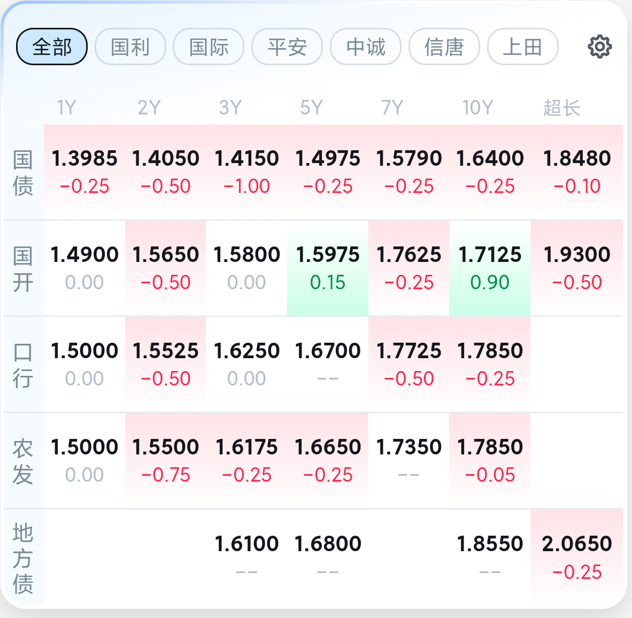The height and width of the screenshot is (618, 632).
Task: Click the 10Y column header
Action: pyautogui.click(x=477, y=108)
